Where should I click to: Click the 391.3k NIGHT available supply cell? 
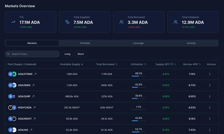pyautogui.click(x=72, y=108)
